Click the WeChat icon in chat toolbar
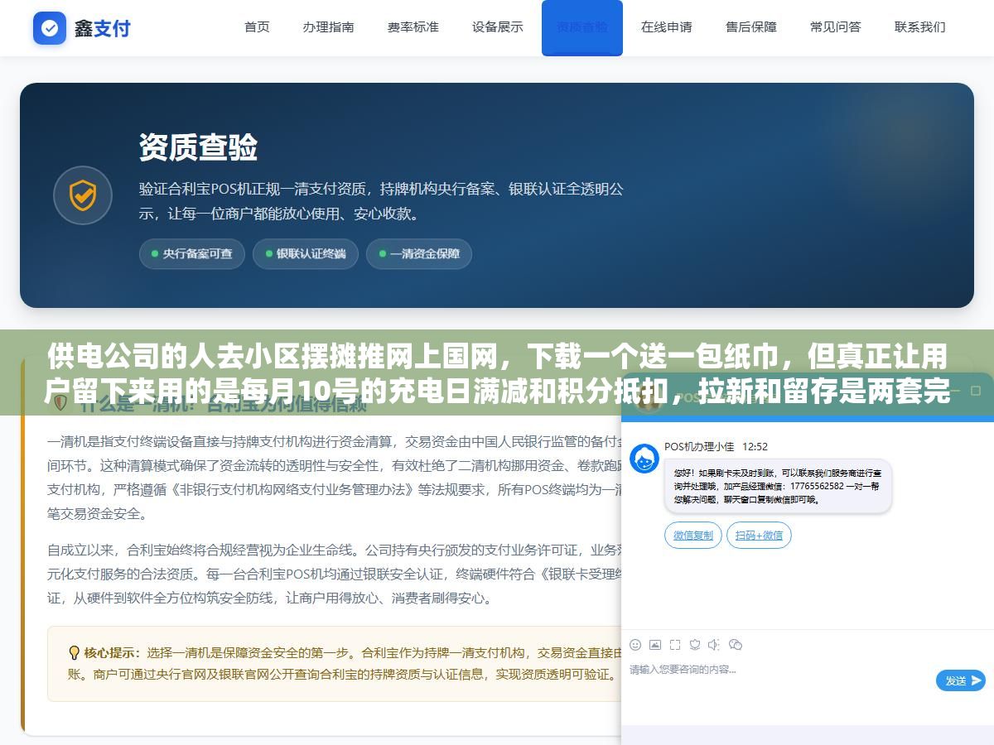 pos(735,644)
